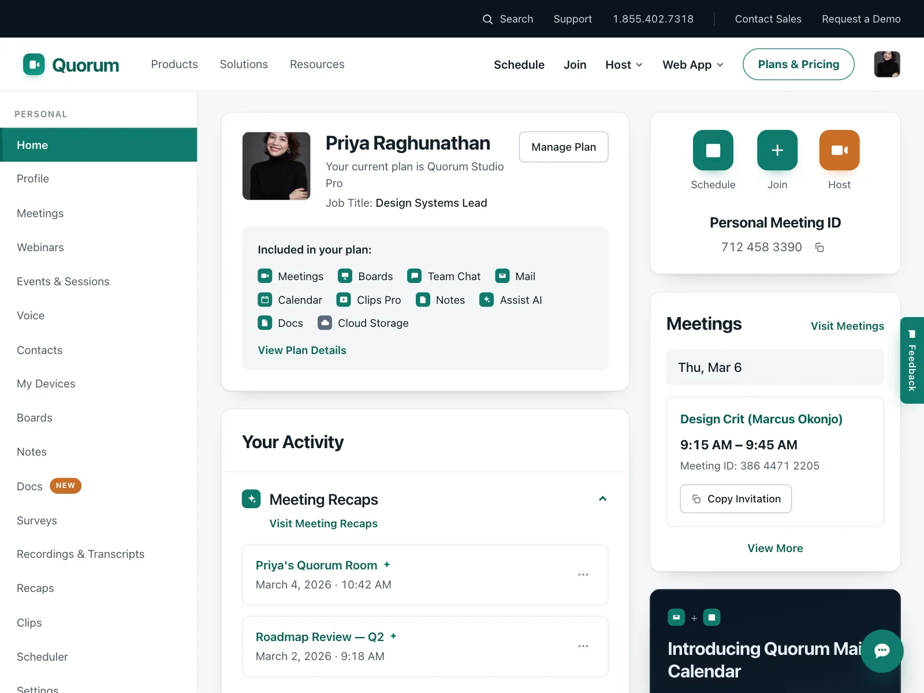Click the Plans & Pricing button
This screenshot has height=693, width=924.
click(x=799, y=64)
